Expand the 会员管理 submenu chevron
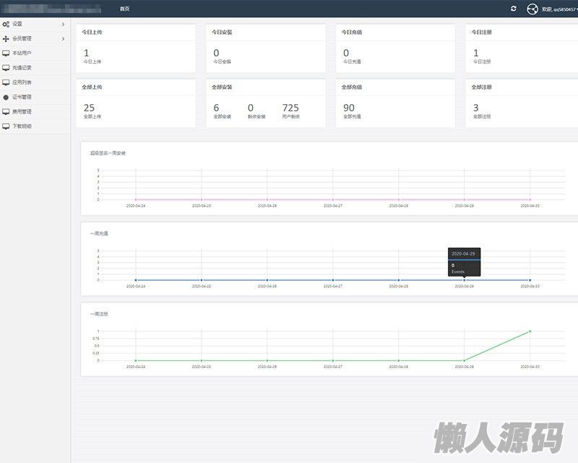578x463 pixels. (63, 38)
